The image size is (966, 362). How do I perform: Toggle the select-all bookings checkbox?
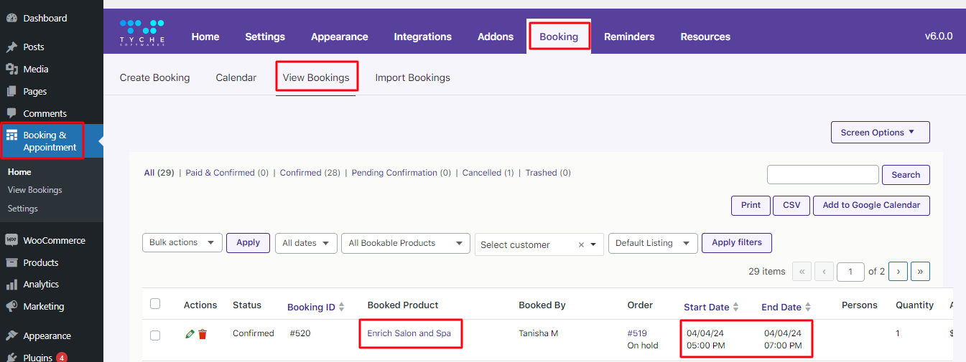[x=155, y=304]
